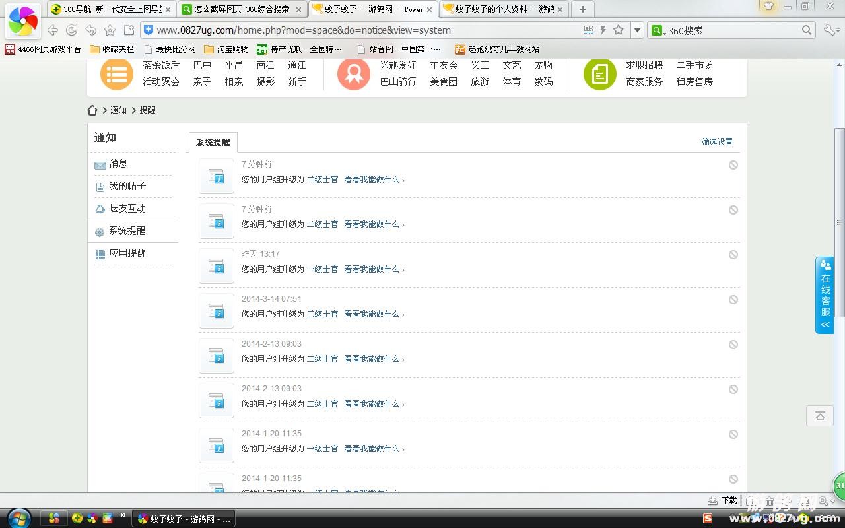Ignore the 2014-3-14 07:51 notification
Viewport: 845px width, 528px height.
coord(733,300)
